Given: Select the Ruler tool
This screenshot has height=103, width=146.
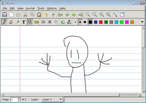Looking at the screenshot, I should [x=36, y=22].
